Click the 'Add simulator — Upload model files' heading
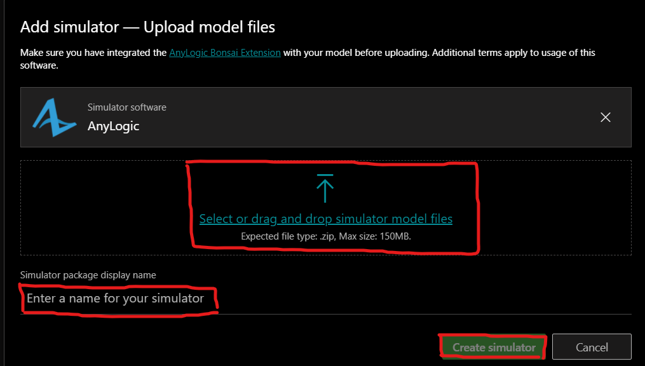This screenshot has height=366, width=645. point(147,27)
